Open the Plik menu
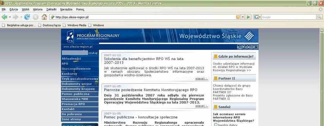Screen dimensions: 324x126 coord(4,9)
